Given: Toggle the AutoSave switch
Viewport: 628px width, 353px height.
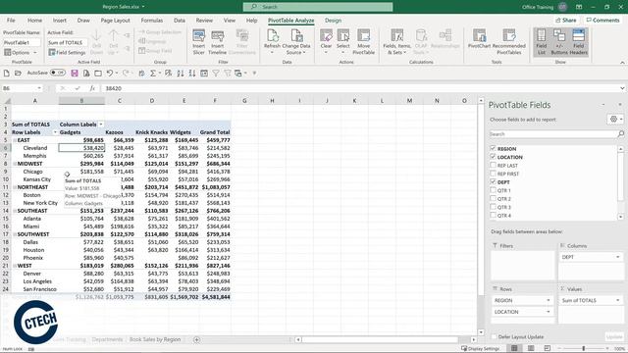Looking at the screenshot, I should click(58, 73).
